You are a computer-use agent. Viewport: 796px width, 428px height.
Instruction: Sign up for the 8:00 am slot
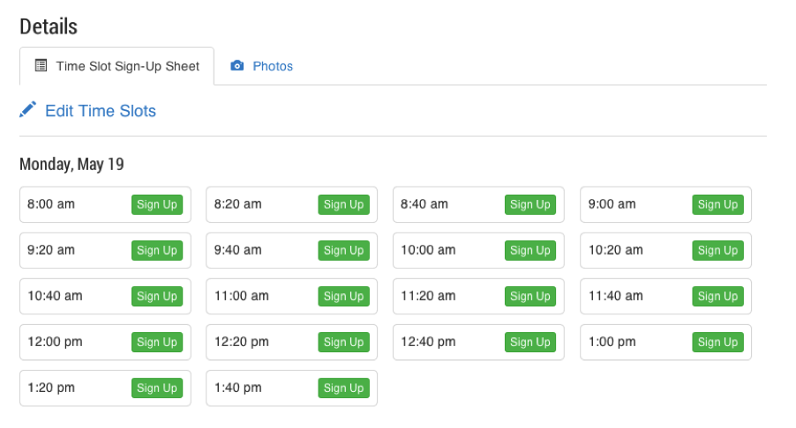pyautogui.click(x=157, y=204)
